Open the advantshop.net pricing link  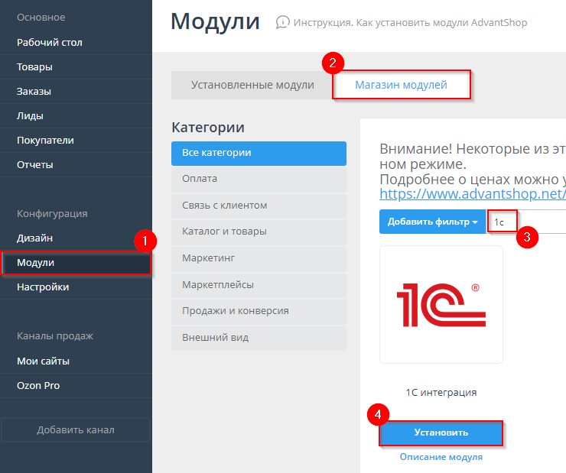tap(472, 194)
